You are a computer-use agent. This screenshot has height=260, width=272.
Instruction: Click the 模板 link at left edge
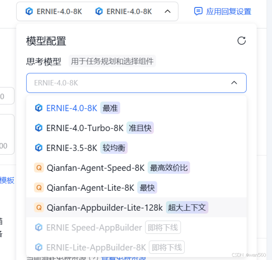coord(7,180)
